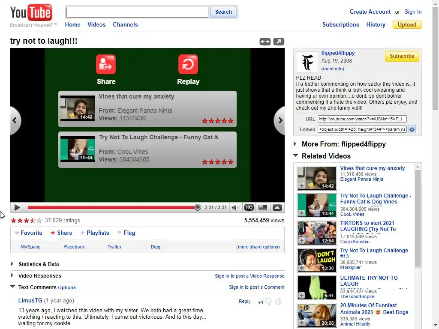Give a thumbs down on LimusTG comment

click(x=268, y=302)
